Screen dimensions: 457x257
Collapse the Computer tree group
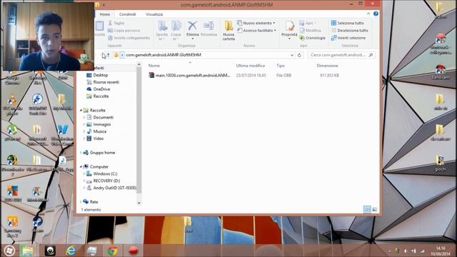[81, 166]
